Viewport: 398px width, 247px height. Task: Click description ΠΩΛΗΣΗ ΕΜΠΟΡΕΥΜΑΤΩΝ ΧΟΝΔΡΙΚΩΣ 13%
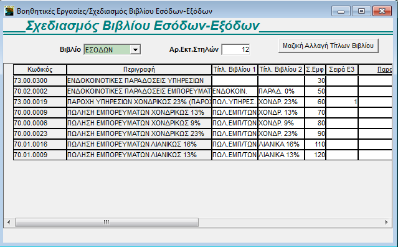tap(139, 112)
